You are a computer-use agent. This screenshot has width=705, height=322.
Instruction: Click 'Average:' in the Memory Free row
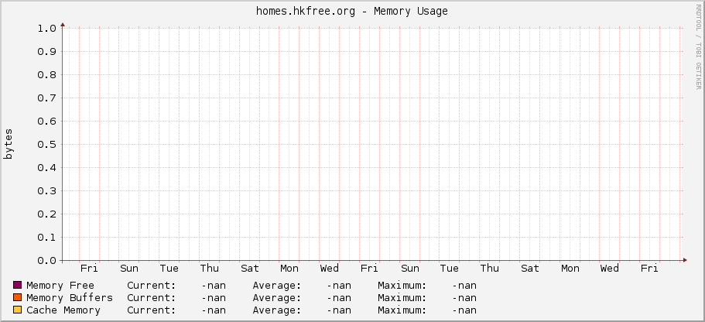tap(277, 285)
